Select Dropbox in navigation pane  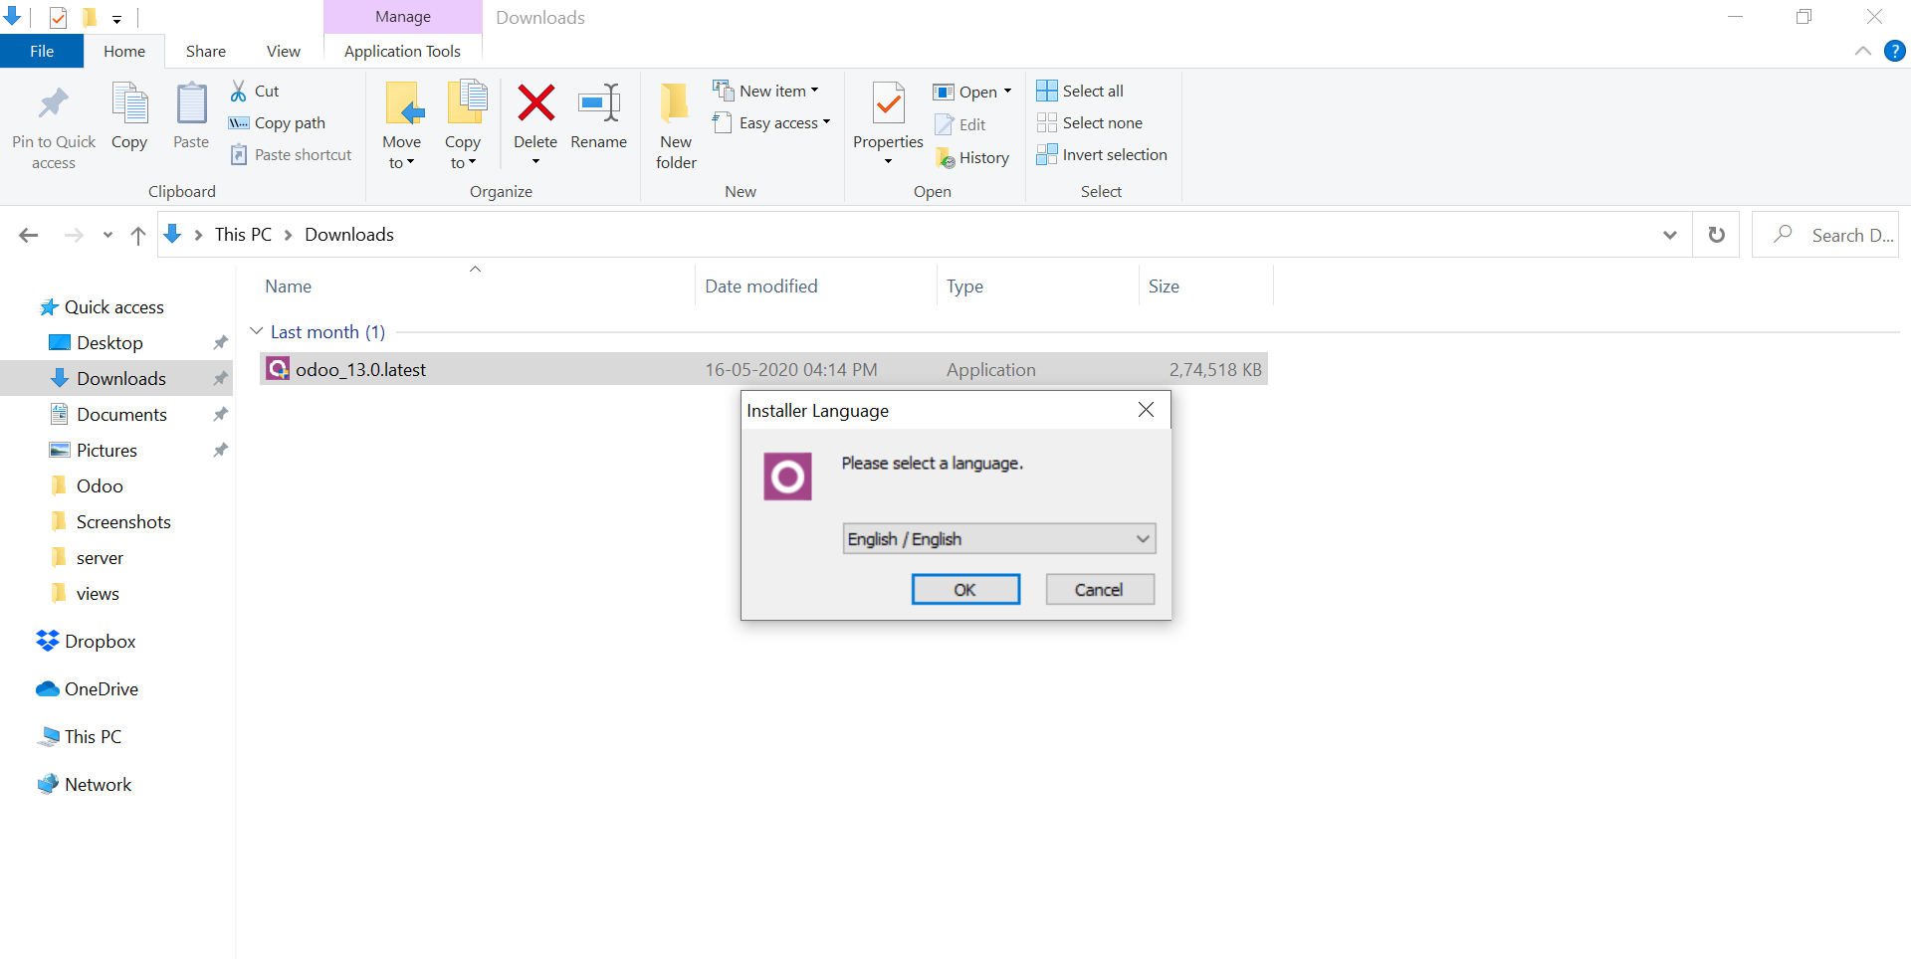[x=100, y=642]
